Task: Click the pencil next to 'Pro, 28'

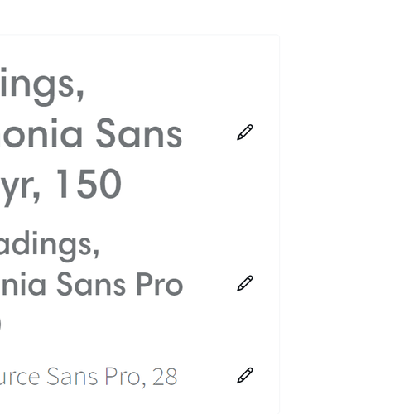Action: [x=245, y=375]
